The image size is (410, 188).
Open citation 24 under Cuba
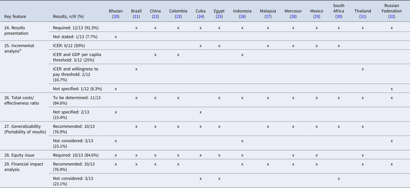pos(200,17)
